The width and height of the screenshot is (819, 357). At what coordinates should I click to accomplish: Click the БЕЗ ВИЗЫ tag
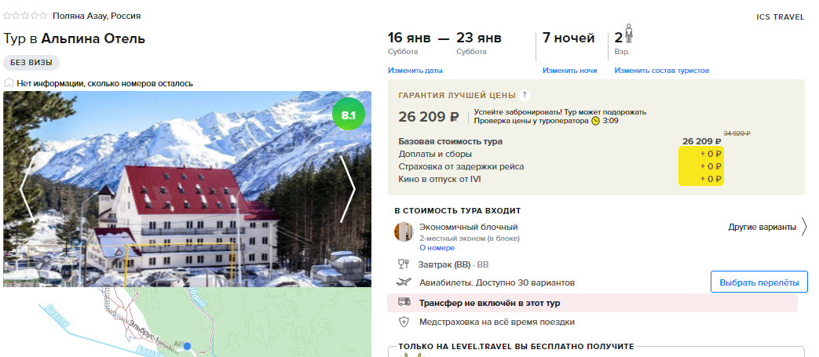coord(31,63)
